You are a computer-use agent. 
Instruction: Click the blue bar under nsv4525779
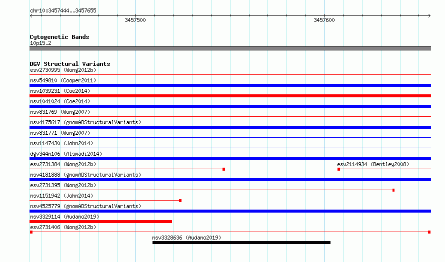(x=230, y=211)
